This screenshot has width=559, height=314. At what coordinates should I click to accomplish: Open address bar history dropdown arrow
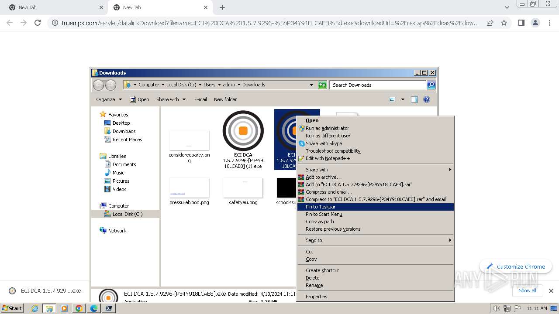pyautogui.click(x=311, y=85)
